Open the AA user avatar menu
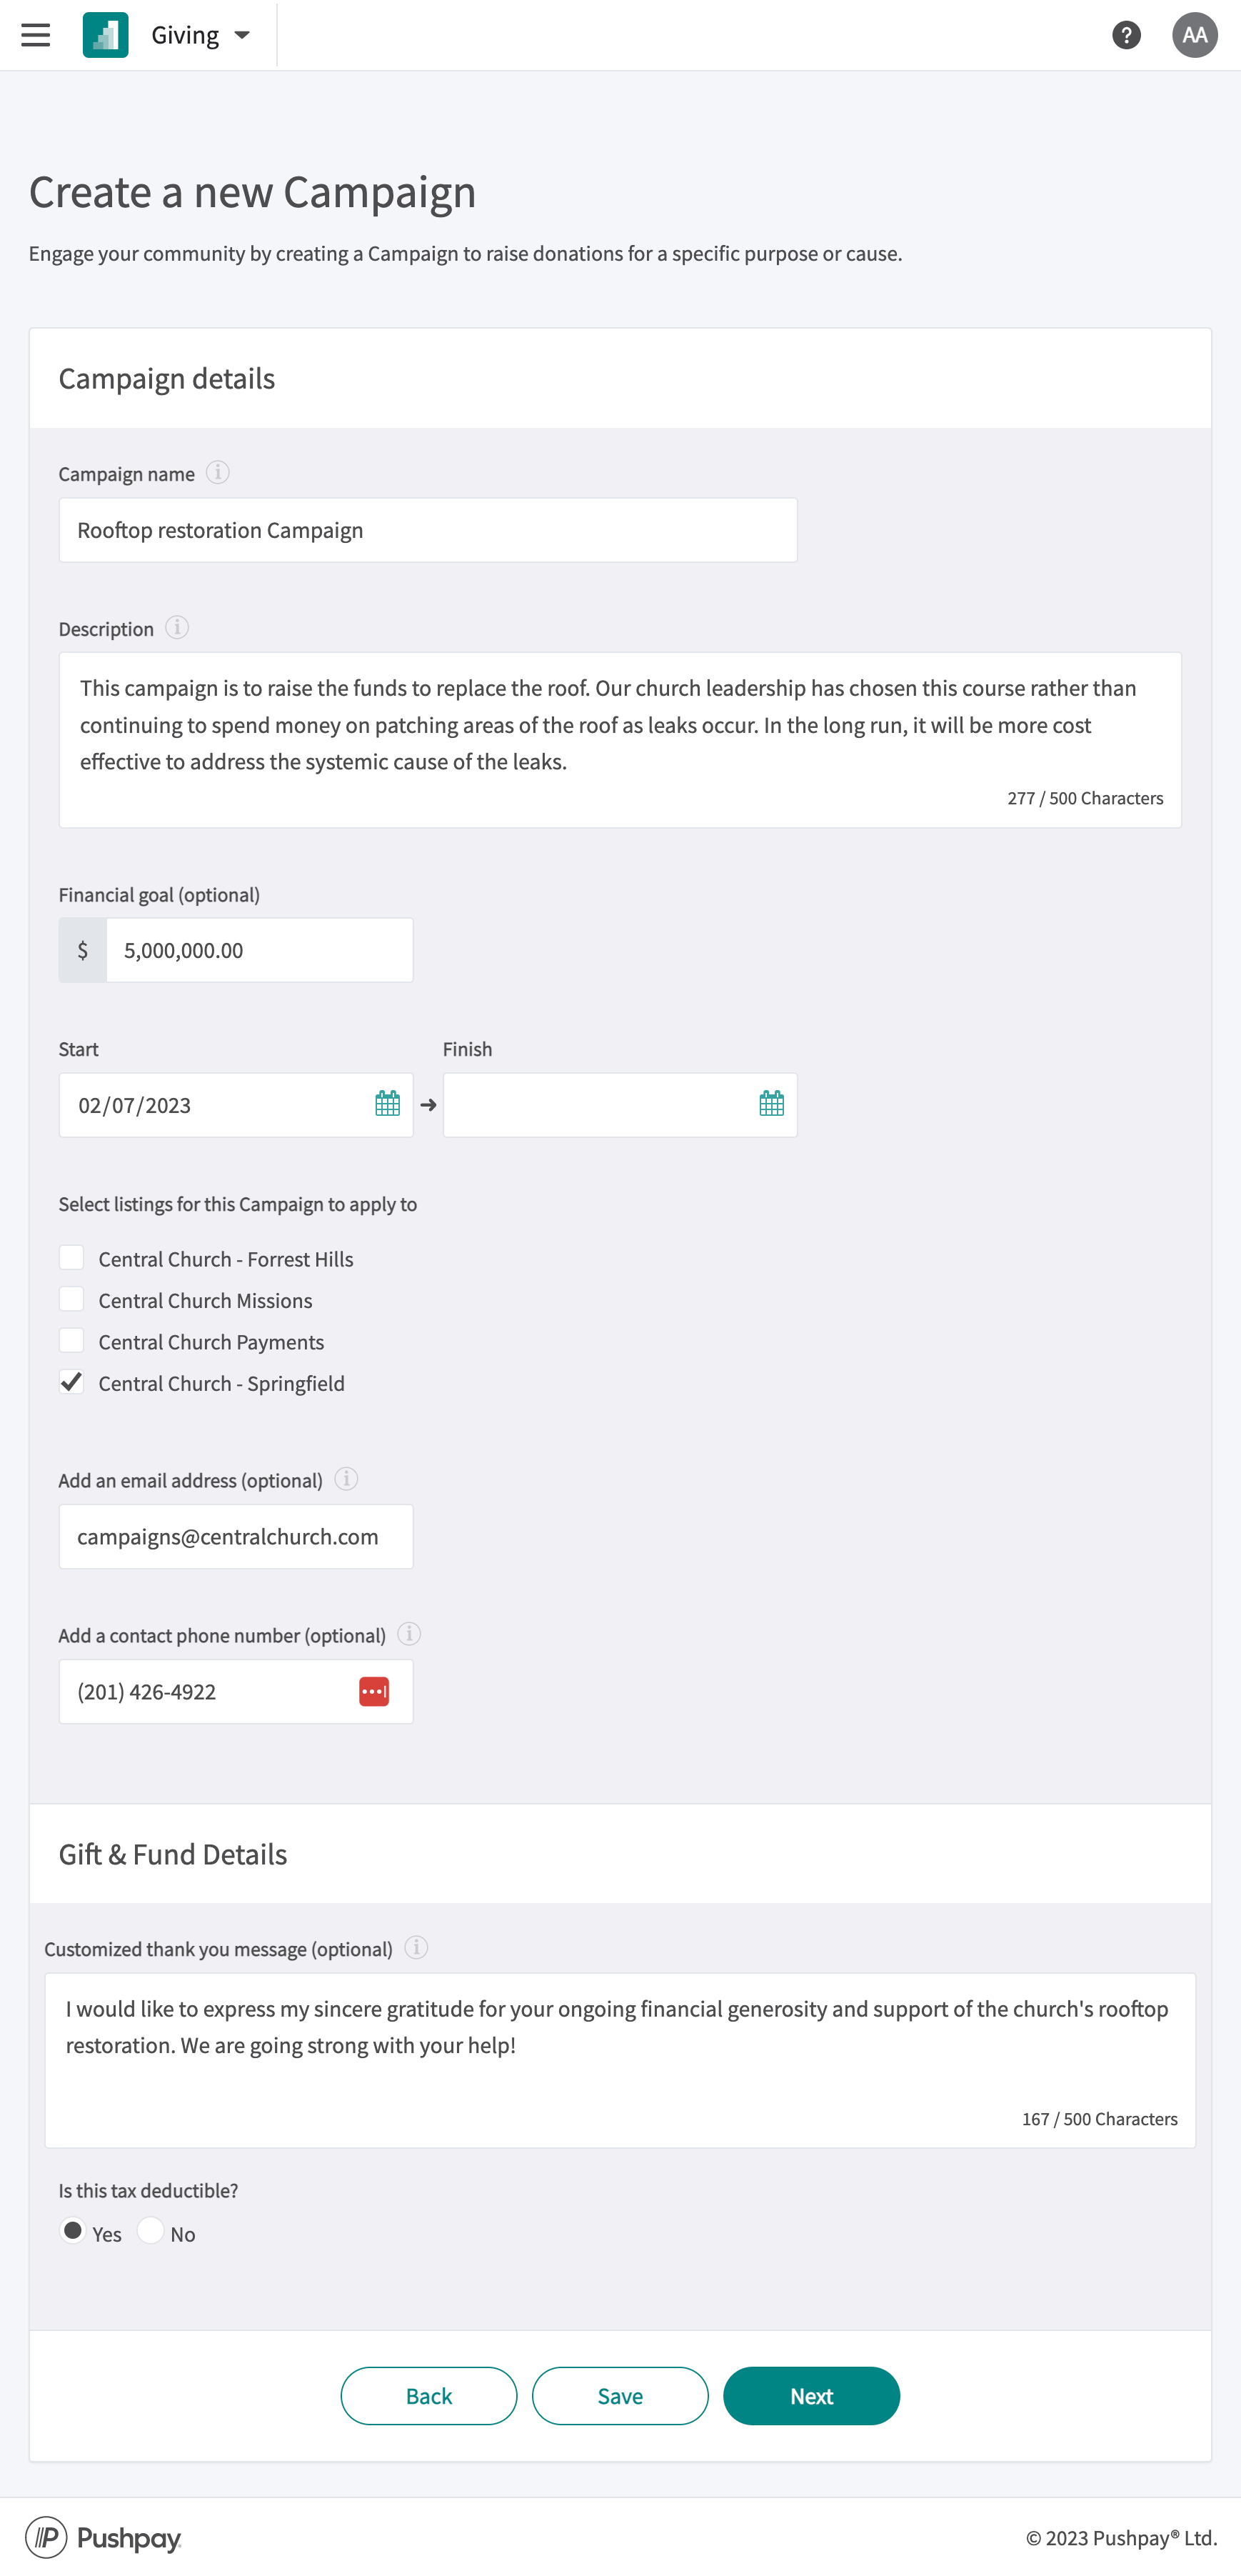The width and height of the screenshot is (1241, 2576). [1194, 35]
